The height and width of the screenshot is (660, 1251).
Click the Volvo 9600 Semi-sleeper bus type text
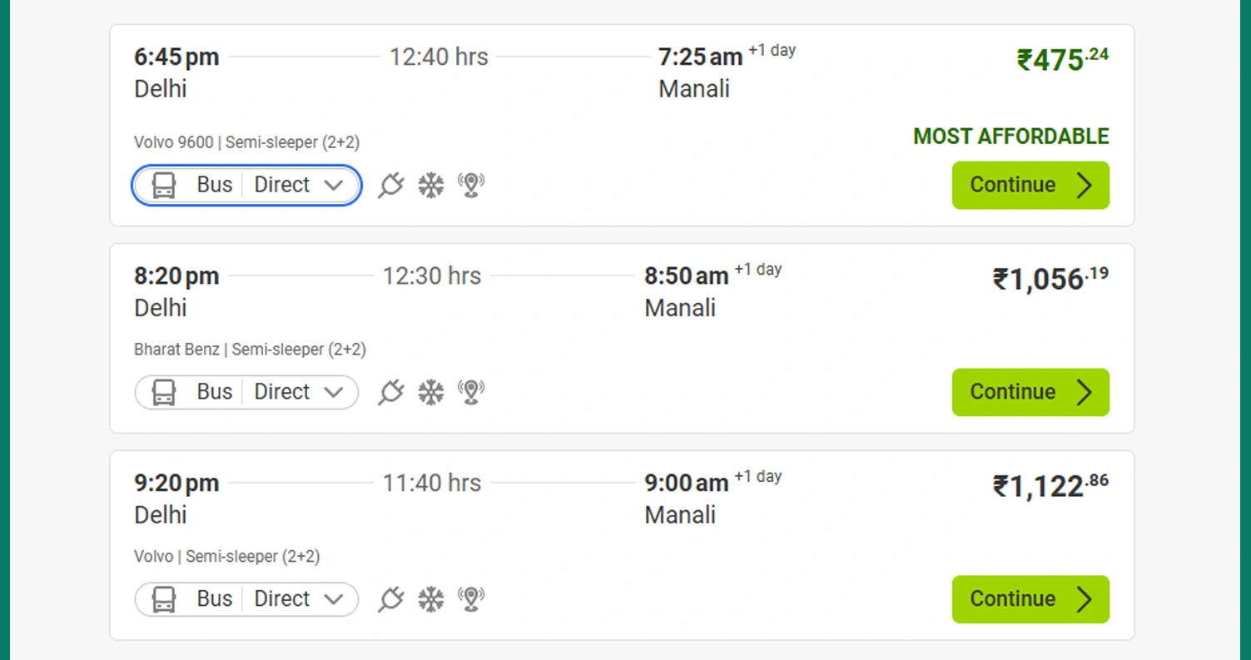[246, 142]
